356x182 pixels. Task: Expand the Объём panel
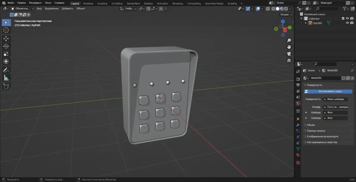click(311, 125)
